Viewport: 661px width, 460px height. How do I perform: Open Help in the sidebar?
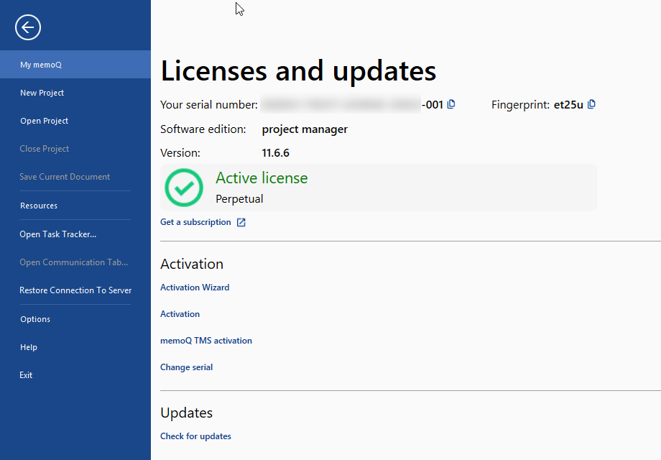click(29, 347)
